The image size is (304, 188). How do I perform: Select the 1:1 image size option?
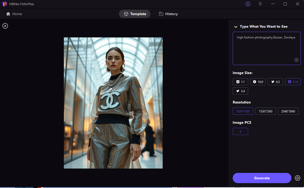pos(241,82)
